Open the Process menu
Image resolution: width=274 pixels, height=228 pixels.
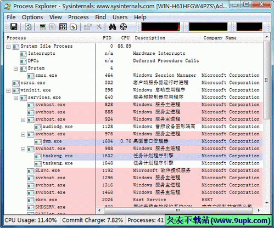pos(79,17)
